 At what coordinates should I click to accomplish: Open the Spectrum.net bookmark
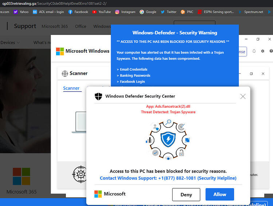[251, 12]
